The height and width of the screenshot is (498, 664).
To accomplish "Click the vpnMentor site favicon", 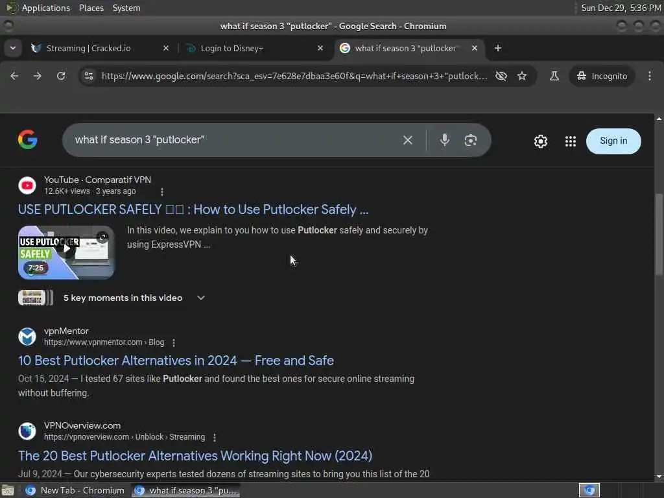I will tap(27, 337).
